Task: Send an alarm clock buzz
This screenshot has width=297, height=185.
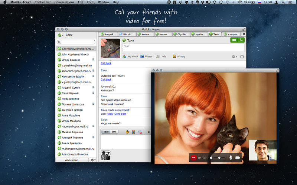Action: click(134, 132)
